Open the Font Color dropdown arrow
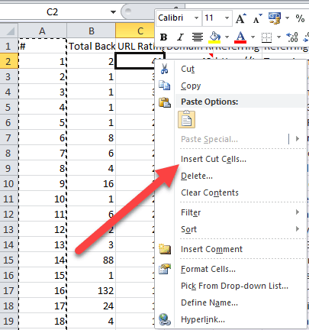This screenshot has height=330, width=309. tap(253, 37)
